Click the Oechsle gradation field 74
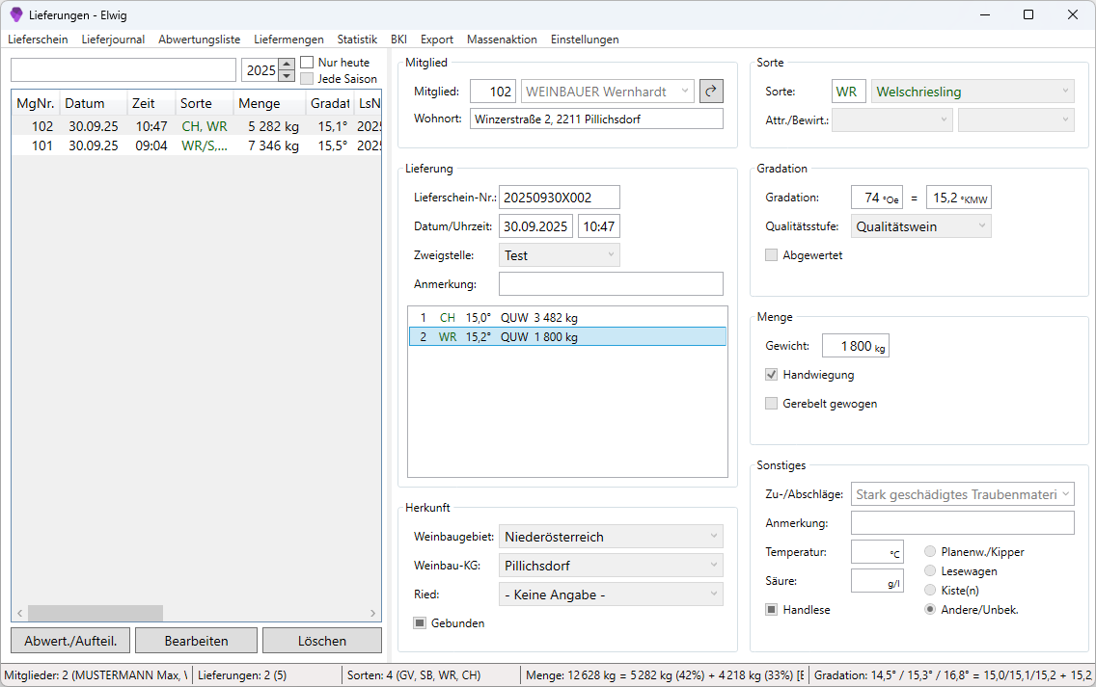Image resolution: width=1096 pixels, height=687 pixels. pyautogui.click(x=877, y=197)
